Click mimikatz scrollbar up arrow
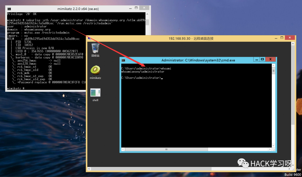Screen dimensions: 302x177 (147, 14)
